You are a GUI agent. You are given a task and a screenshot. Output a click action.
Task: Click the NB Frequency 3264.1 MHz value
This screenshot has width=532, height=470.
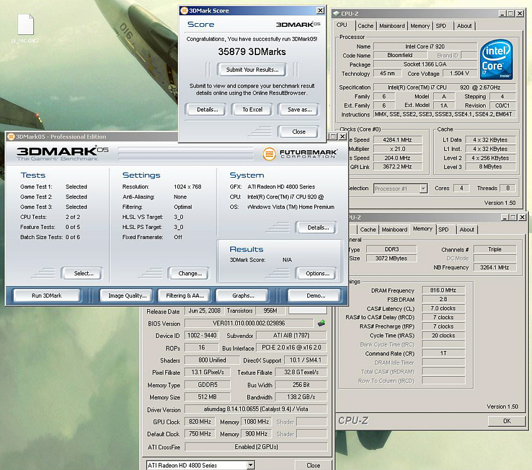[x=494, y=267]
